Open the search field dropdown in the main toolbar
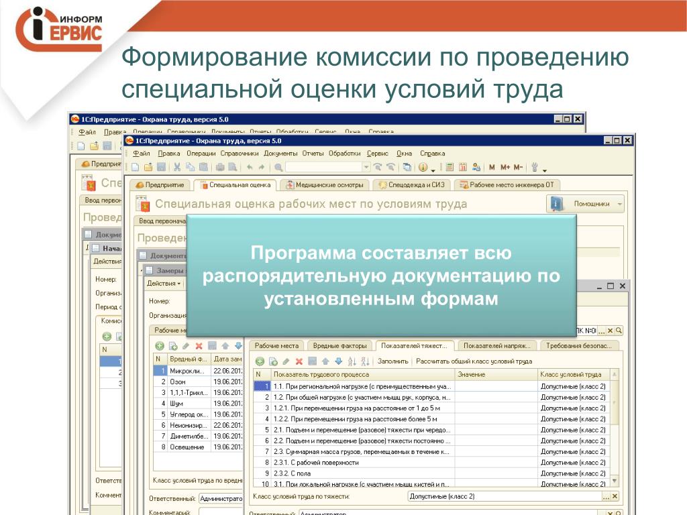The width and height of the screenshot is (687, 515). 366,167
